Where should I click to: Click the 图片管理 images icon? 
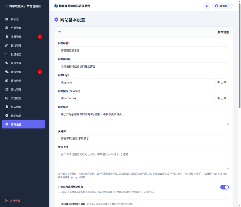(7, 89)
